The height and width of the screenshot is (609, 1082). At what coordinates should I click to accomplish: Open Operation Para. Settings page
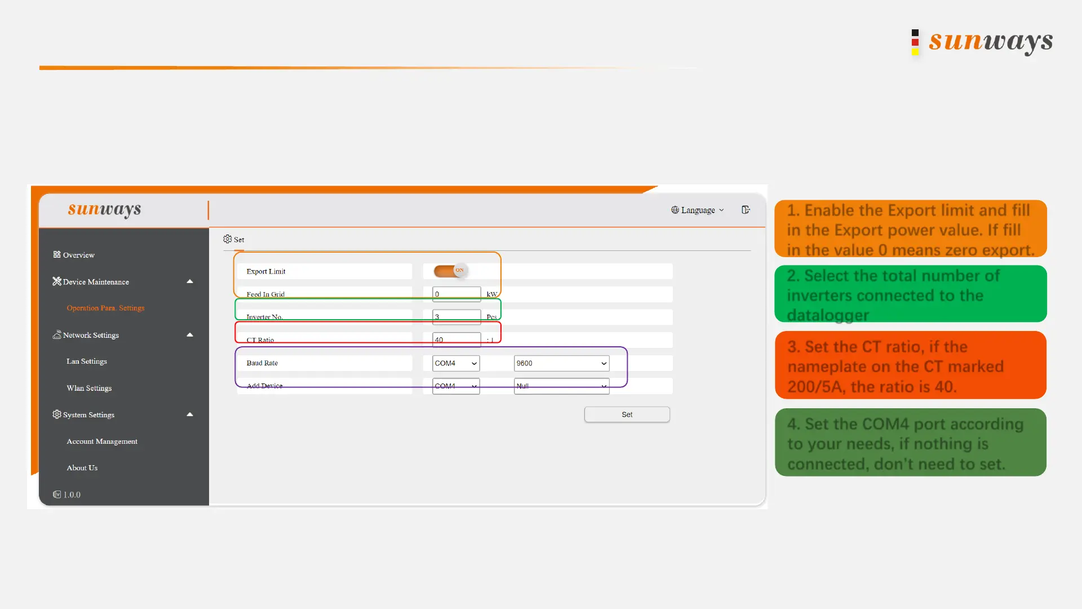coord(105,308)
